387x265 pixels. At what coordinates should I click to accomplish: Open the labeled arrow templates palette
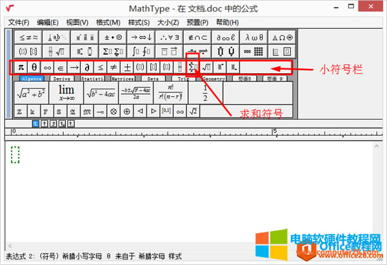pyautogui.click(x=197, y=51)
